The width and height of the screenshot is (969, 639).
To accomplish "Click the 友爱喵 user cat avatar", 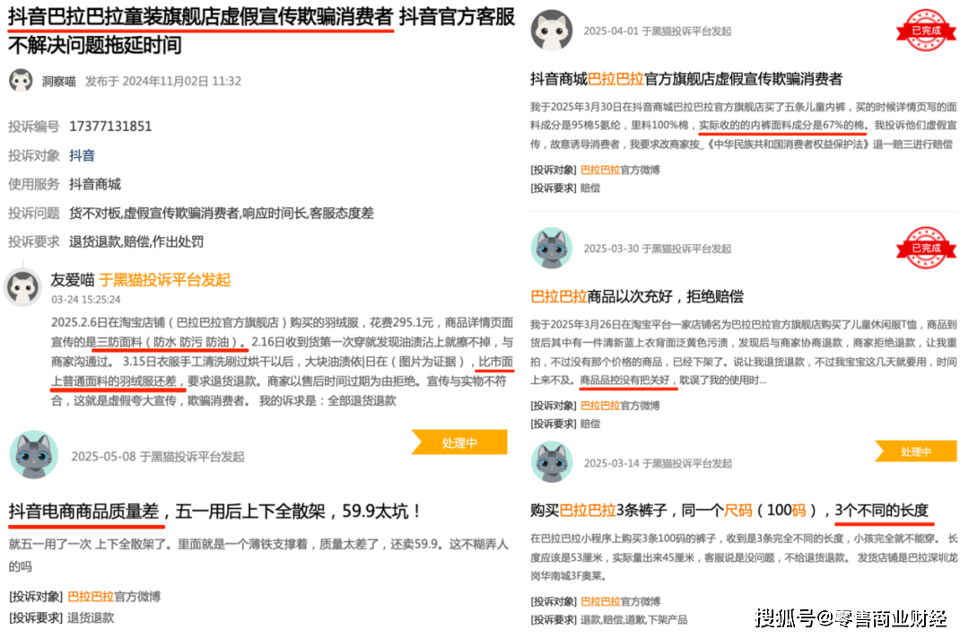I will [x=23, y=287].
